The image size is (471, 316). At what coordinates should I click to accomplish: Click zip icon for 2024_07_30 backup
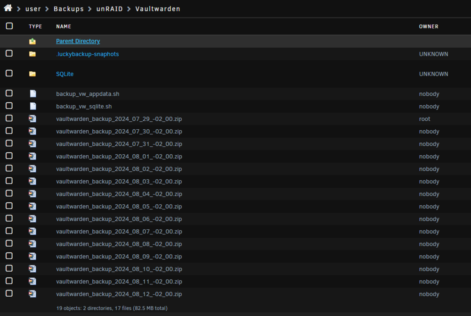[32, 132]
